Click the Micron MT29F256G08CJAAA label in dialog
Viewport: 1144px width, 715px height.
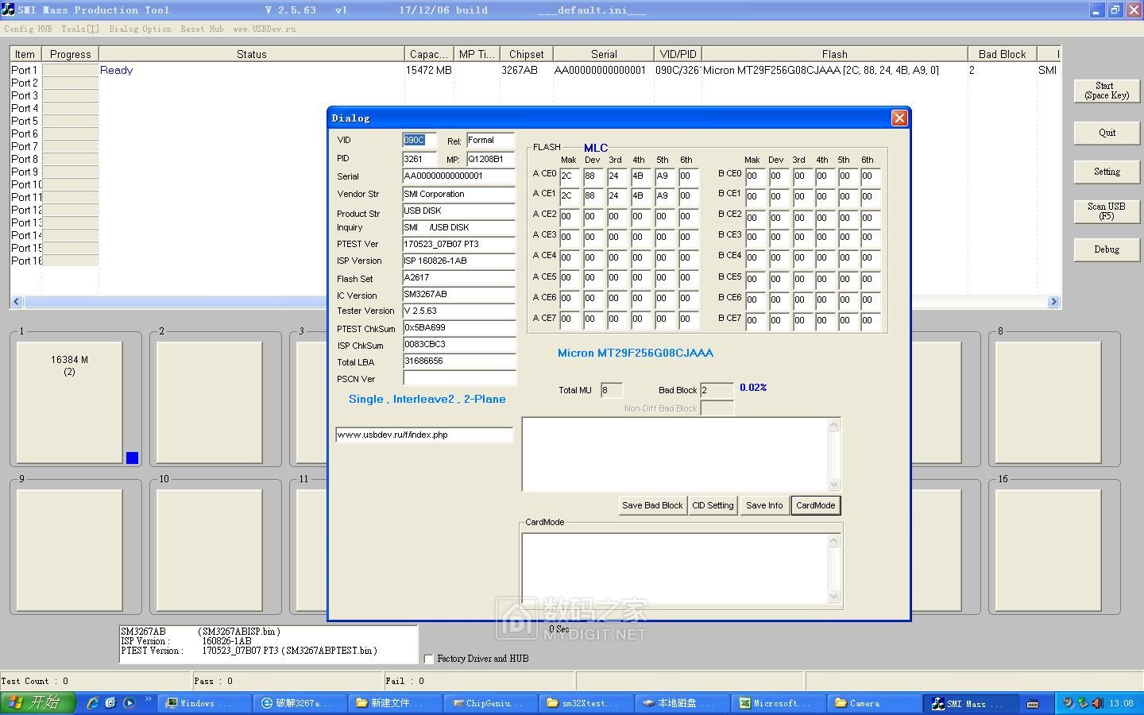click(636, 353)
